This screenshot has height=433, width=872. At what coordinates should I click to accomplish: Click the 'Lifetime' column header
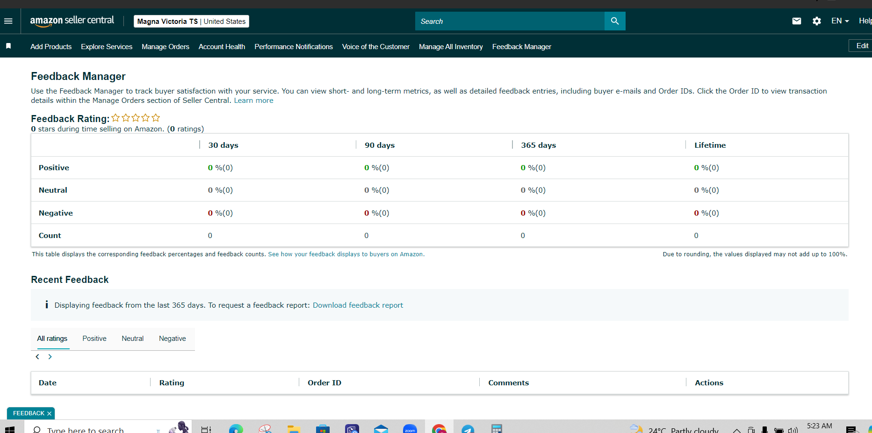(x=710, y=145)
